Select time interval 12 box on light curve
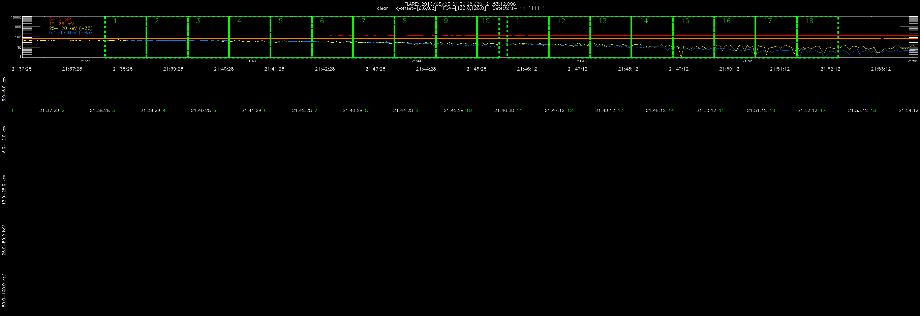 [569, 37]
